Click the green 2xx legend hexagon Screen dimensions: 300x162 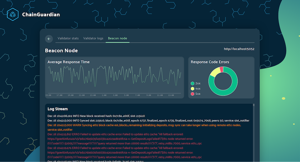pos(192,83)
